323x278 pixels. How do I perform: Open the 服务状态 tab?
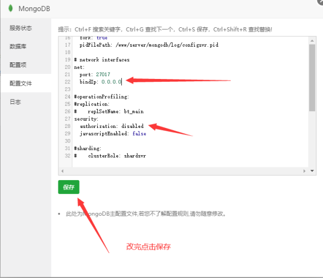26,28
